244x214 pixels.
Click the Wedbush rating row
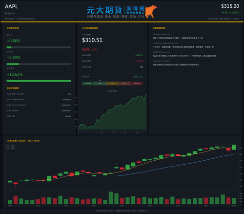point(39,110)
